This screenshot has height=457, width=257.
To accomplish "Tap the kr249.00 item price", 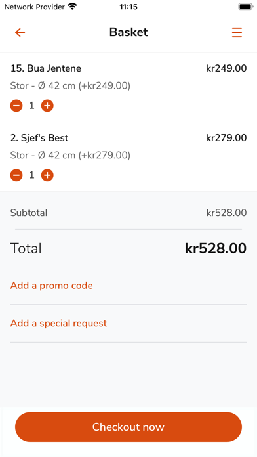I will coord(226,68).
